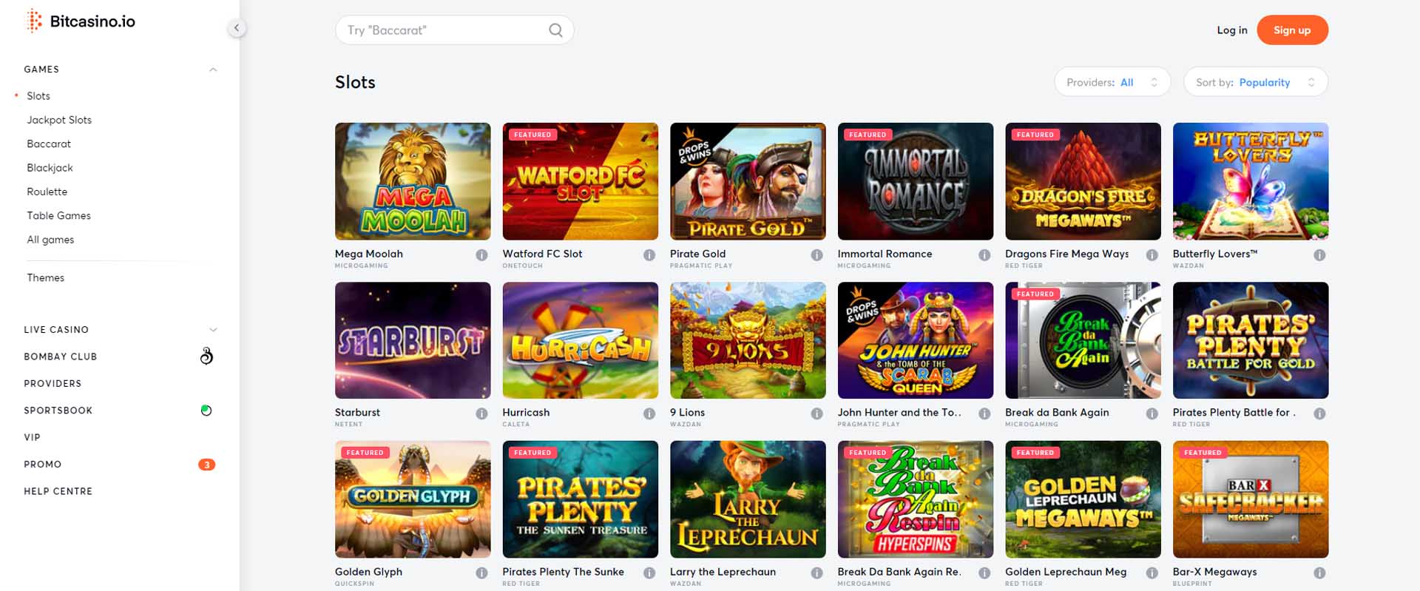Browse game Themes
This screenshot has height=591, width=1420.
coord(45,278)
